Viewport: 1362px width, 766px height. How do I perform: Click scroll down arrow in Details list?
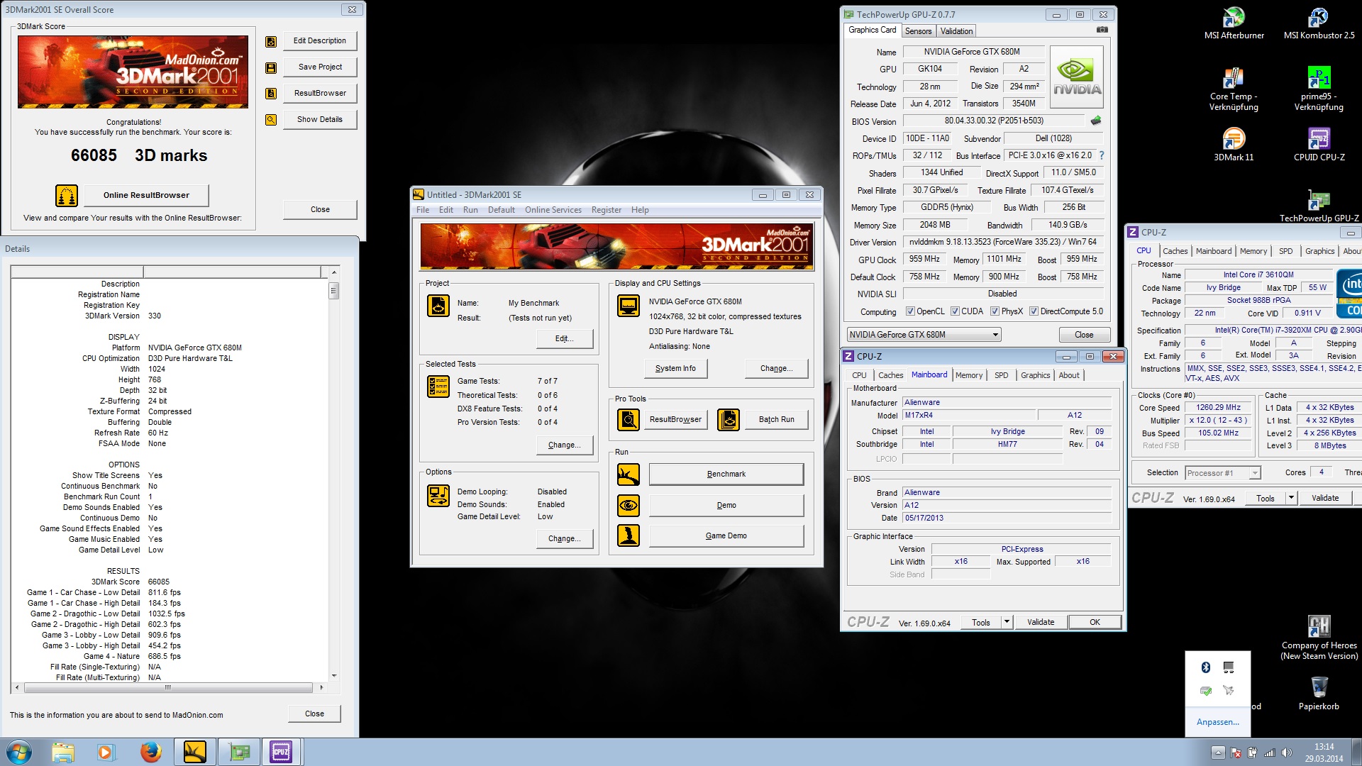(333, 676)
